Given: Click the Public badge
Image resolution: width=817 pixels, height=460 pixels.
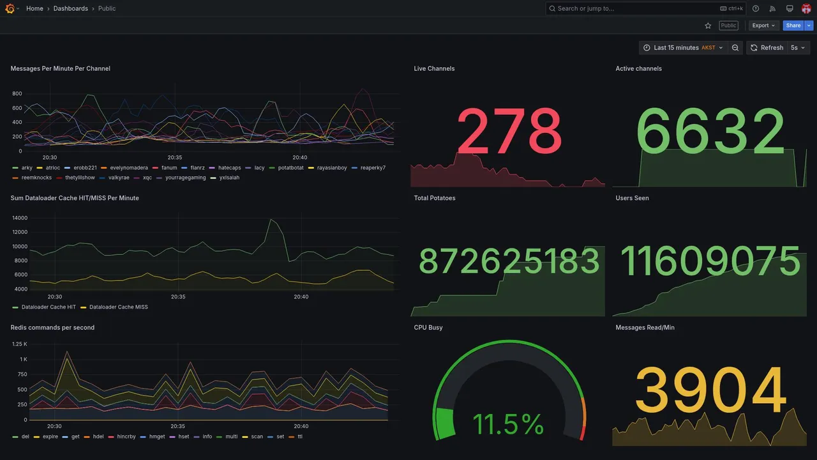Looking at the screenshot, I should coord(728,26).
